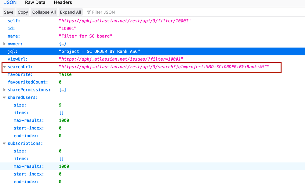Viewport: 305px width, 192px height.
Task: Collapse the subscriptions node arrow
Action: point(4,144)
